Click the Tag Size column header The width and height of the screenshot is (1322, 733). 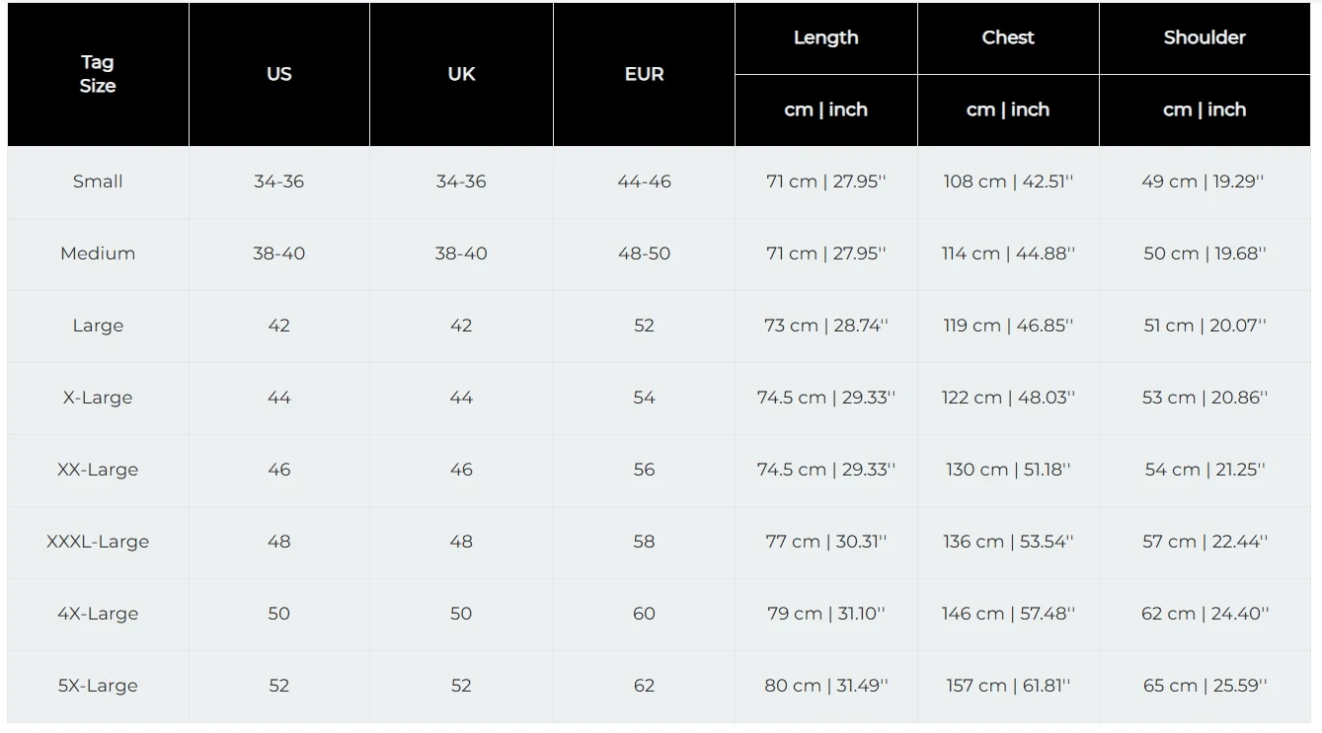98,74
